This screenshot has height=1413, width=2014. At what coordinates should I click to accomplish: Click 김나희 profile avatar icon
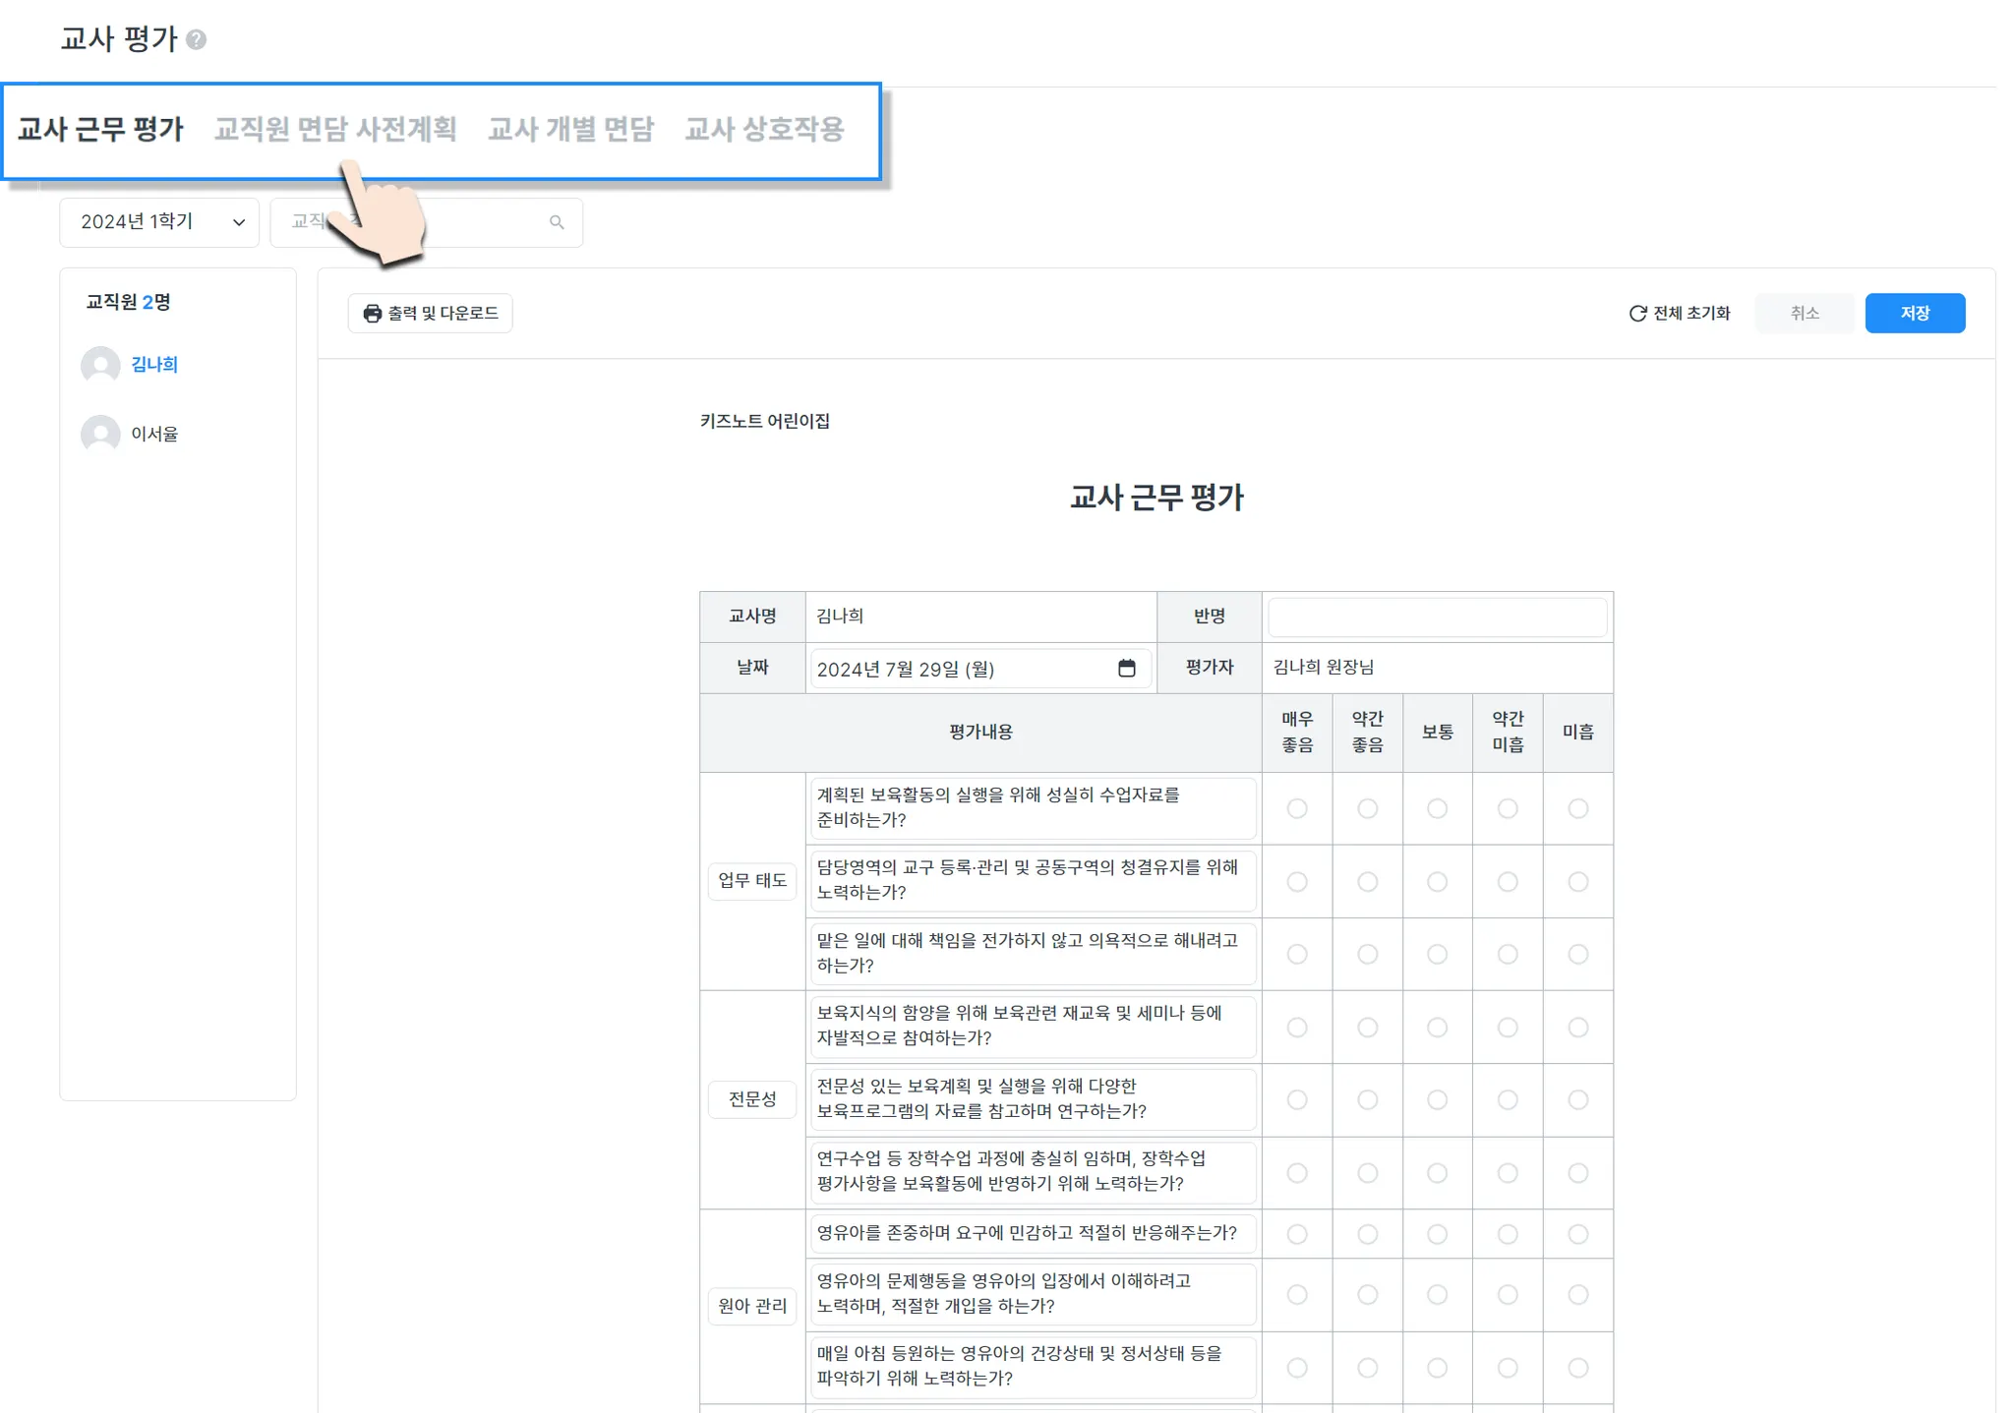coord(100,365)
